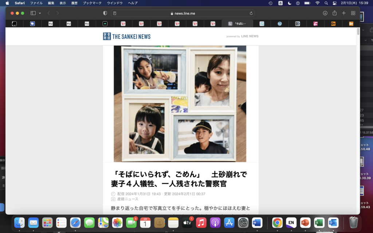
Task: Open Wi-Fi status menu dropdown
Action: 317,3
